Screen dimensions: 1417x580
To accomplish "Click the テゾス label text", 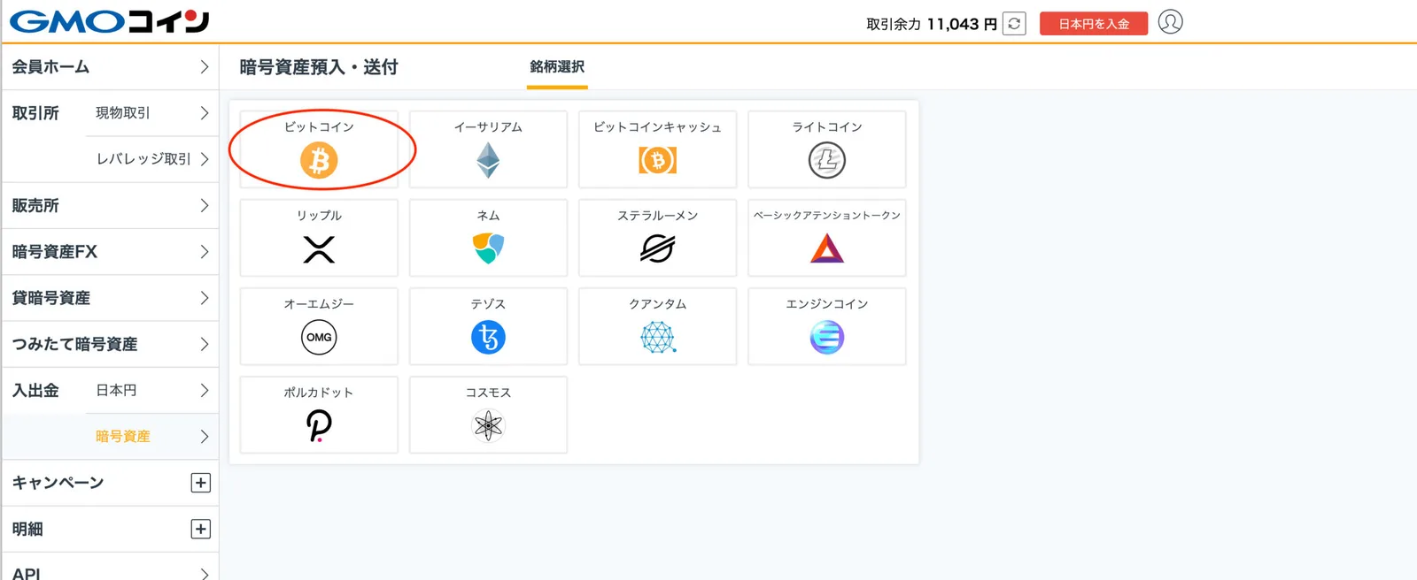I will tap(488, 304).
